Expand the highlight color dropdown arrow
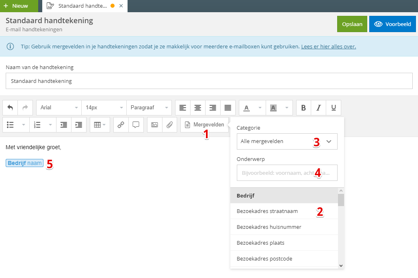The image size is (418, 278). tap(287, 108)
